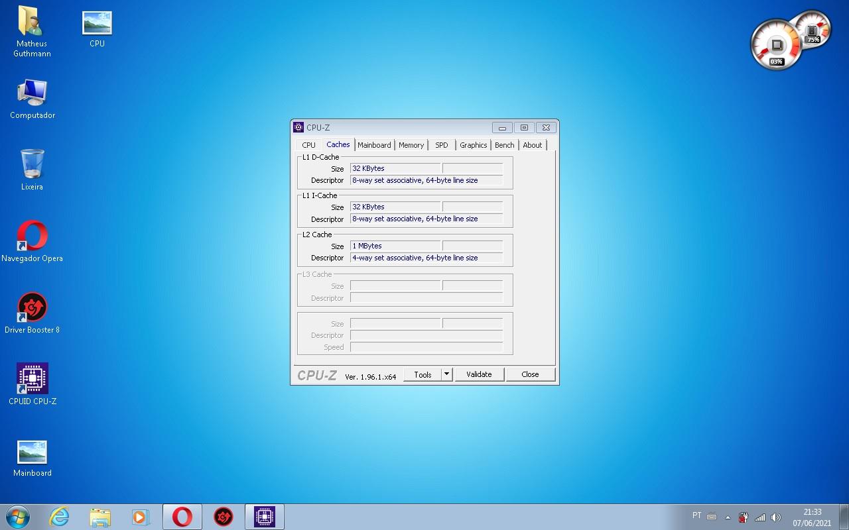
Task: Launch Driver Booster 8 desktop shortcut
Action: click(x=32, y=313)
